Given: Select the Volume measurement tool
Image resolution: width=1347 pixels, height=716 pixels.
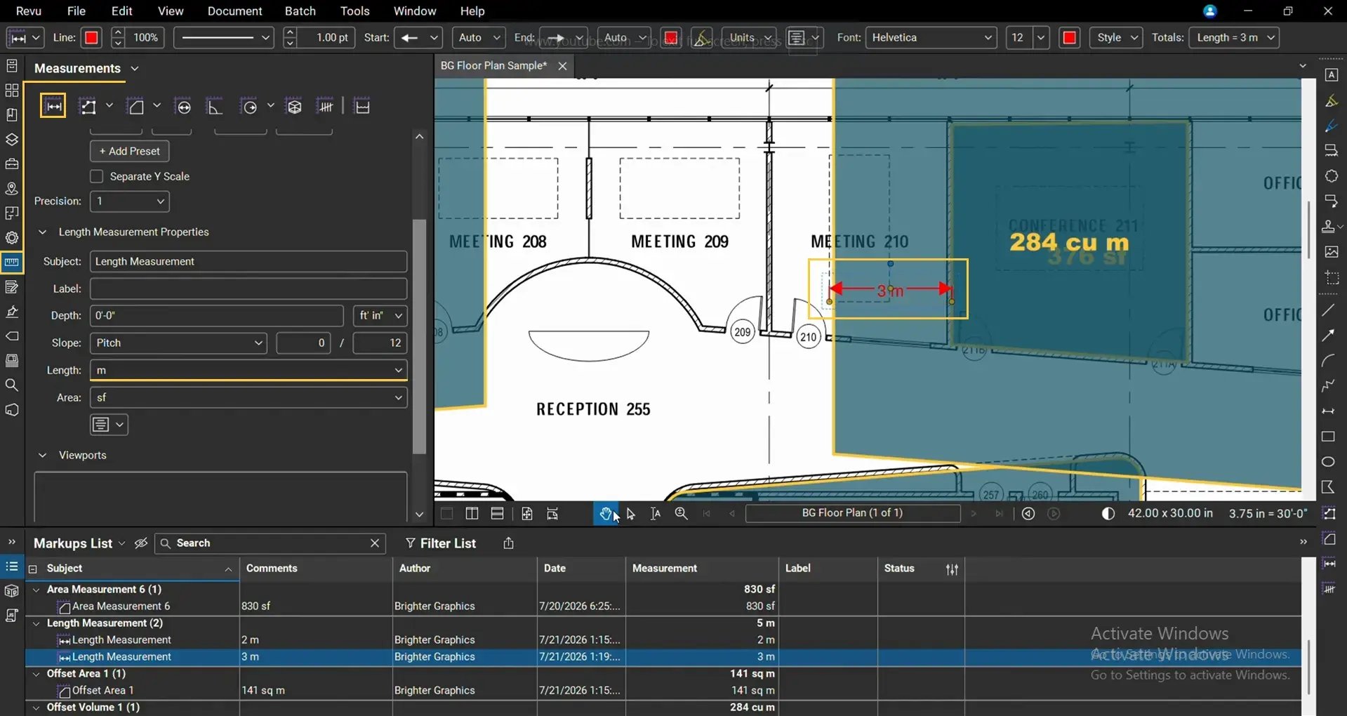Looking at the screenshot, I should (x=294, y=107).
